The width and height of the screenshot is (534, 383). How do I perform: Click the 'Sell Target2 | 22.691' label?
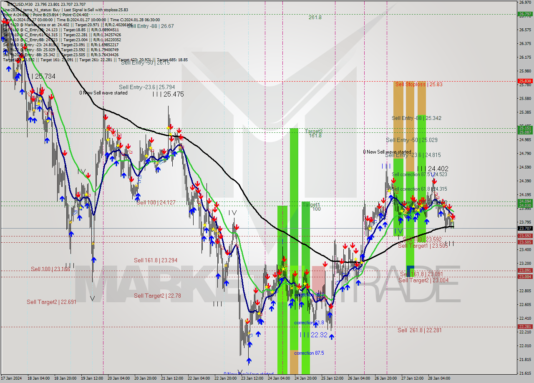(x=51, y=302)
